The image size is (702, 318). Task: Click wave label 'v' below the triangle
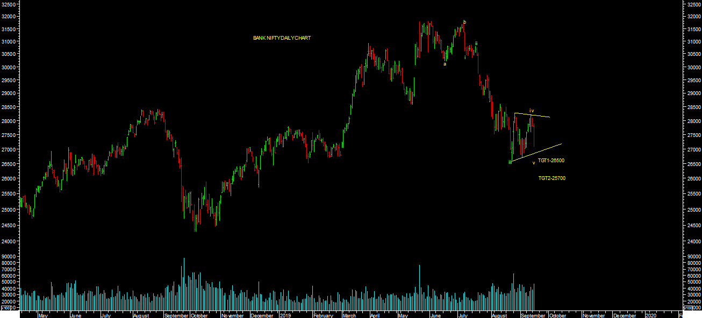533,163
